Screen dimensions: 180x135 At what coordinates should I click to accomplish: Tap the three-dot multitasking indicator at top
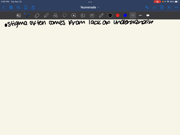(x=90, y=2)
